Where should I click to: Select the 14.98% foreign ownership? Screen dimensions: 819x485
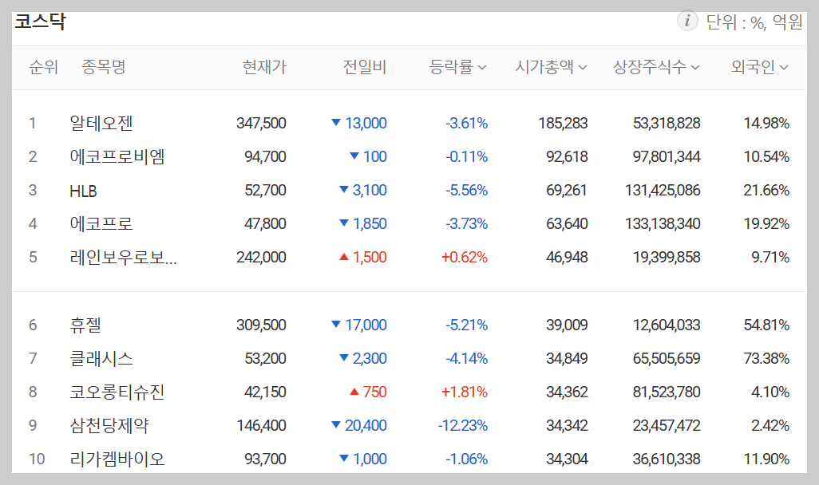coord(766,123)
